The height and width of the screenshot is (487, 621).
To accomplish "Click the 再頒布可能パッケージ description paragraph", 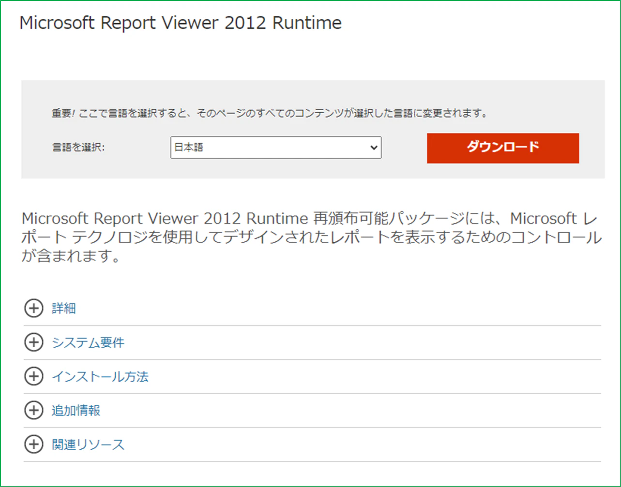I will (312, 237).
